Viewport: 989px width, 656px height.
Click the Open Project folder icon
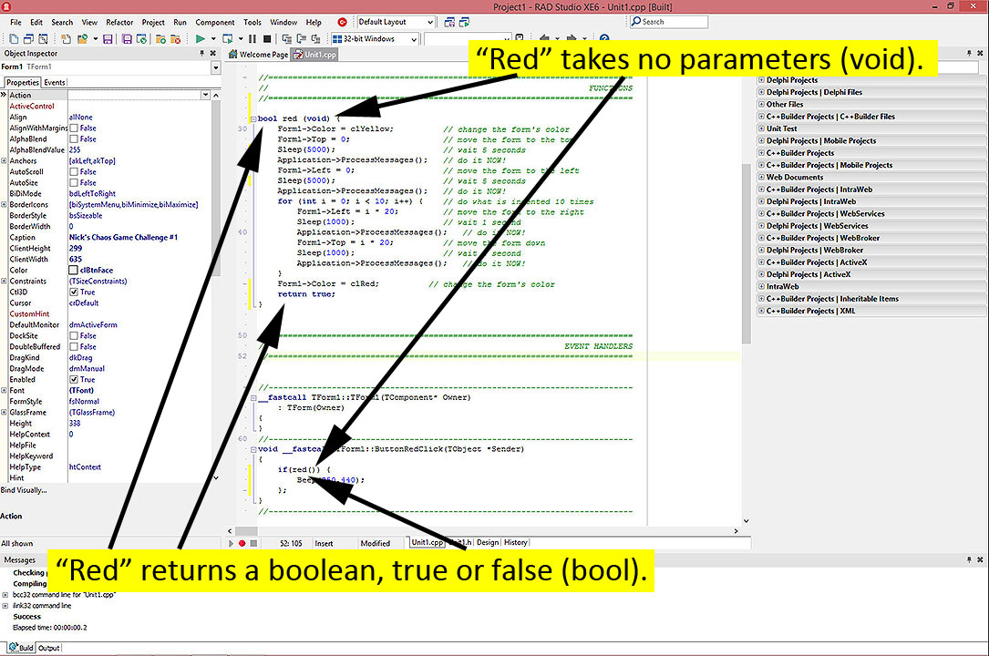click(x=82, y=39)
